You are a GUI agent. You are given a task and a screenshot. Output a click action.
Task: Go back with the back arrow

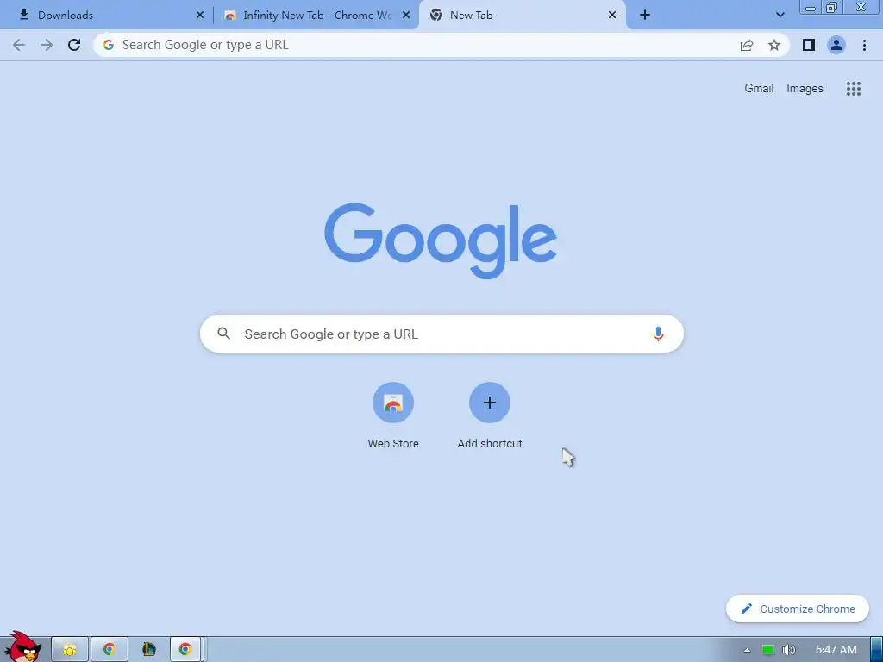click(x=19, y=45)
